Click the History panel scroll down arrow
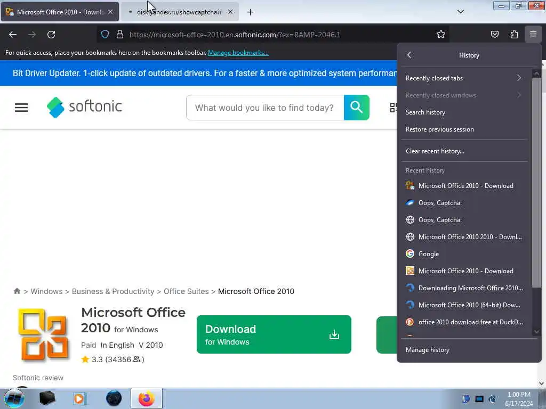Viewport: 546px width, 409px height. [536, 332]
